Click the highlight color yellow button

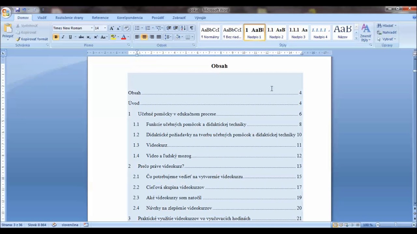point(113,37)
